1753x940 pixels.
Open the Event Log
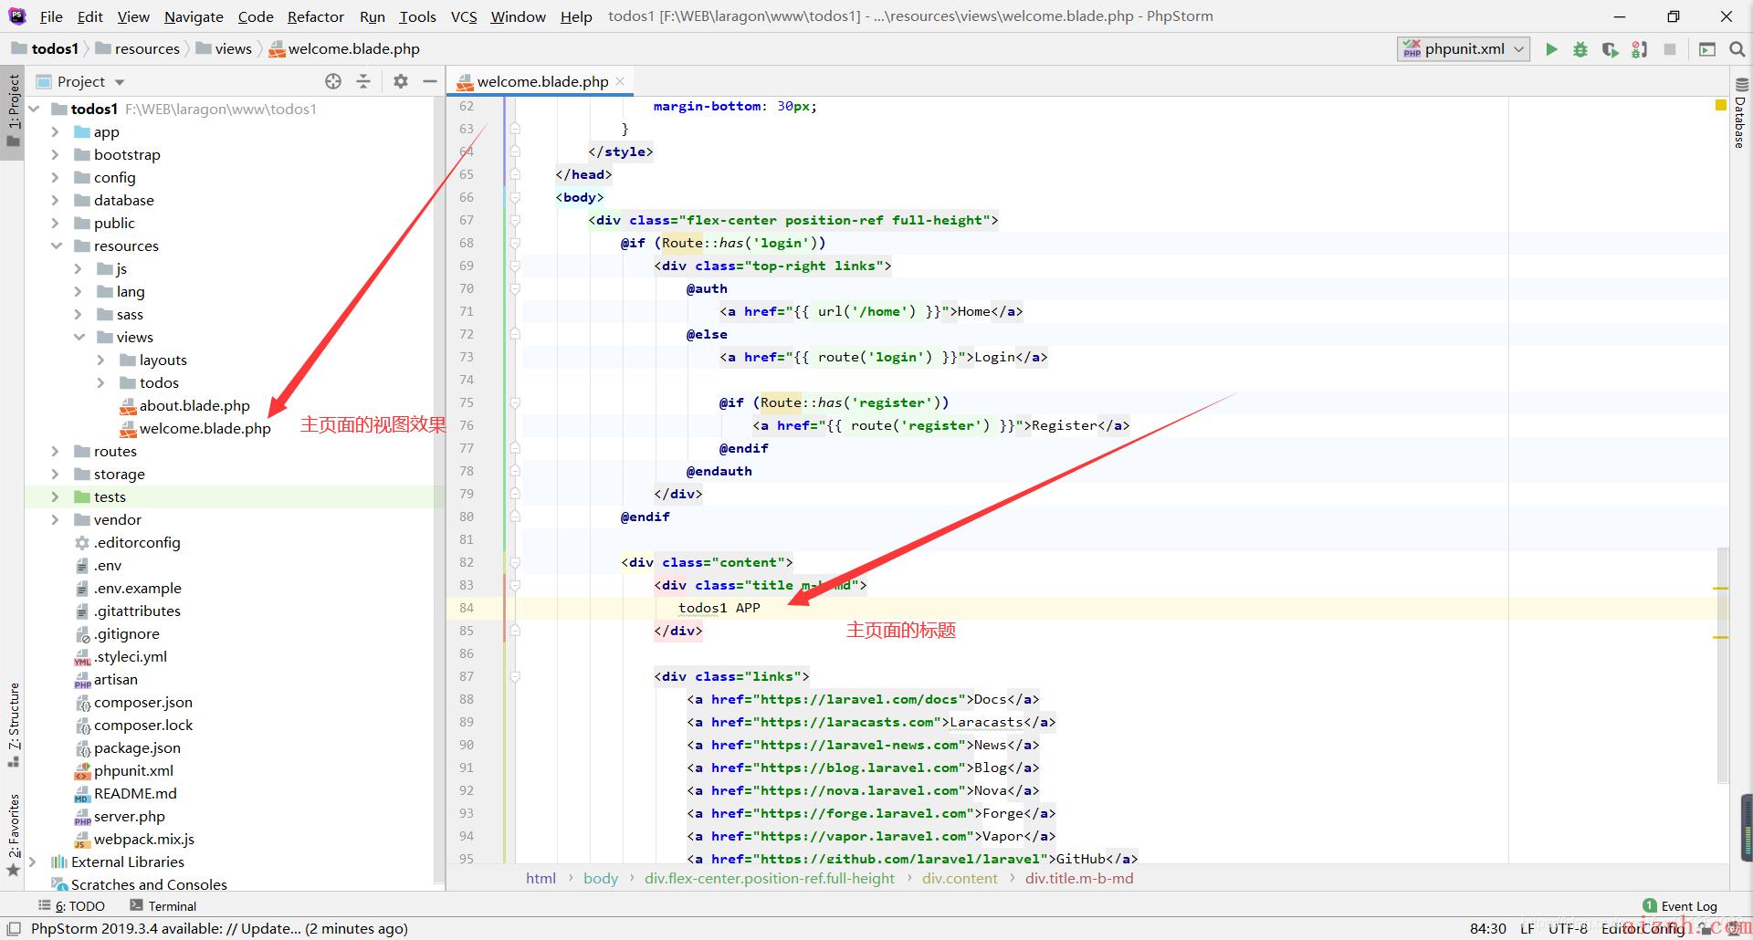(x=1680, y=906)
